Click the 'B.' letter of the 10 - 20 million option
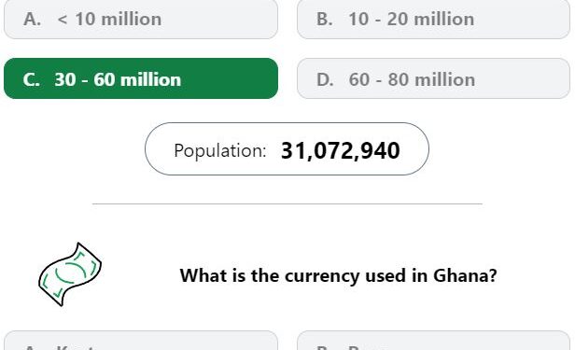The width and height of the screenshot is (575, 350). (325, 19)
